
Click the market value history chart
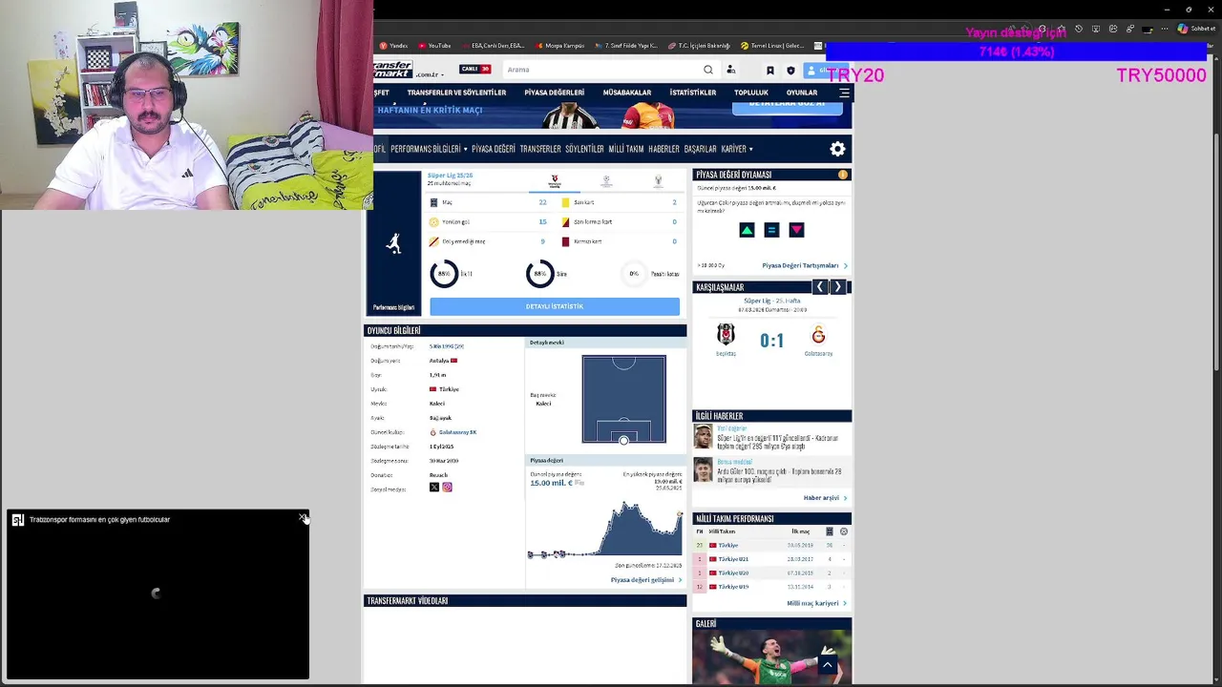point(605,528)
